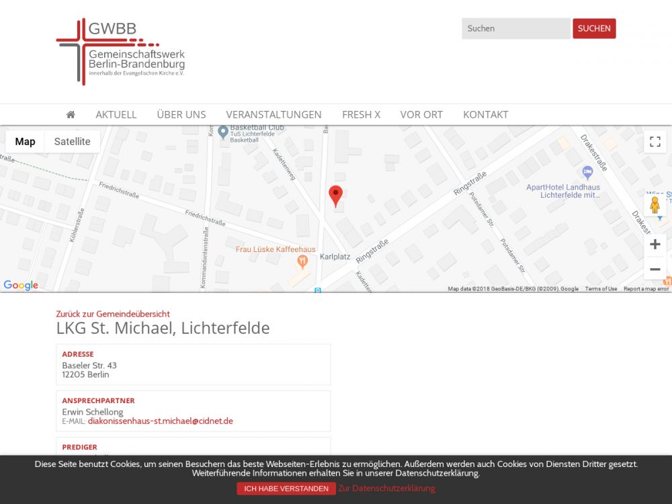Zoom out on the map
Image resolution: width=672 pixels, height=504 pixels.
pyautogui.click(x=655, y=269)
